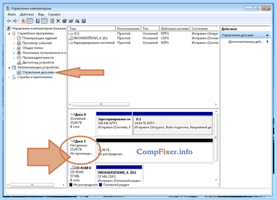
Task: Open Help via the blue question-mark icon
Action: point(38,21)
